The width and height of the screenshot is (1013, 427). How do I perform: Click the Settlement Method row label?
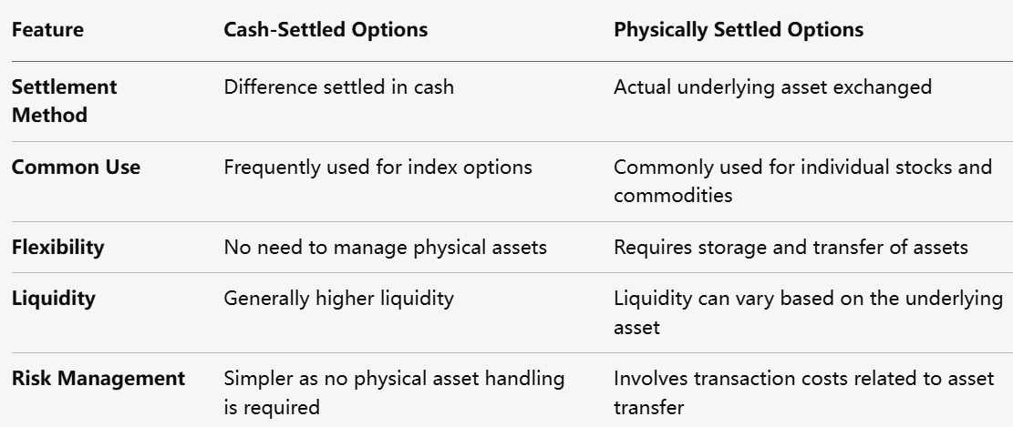point(64,101)
